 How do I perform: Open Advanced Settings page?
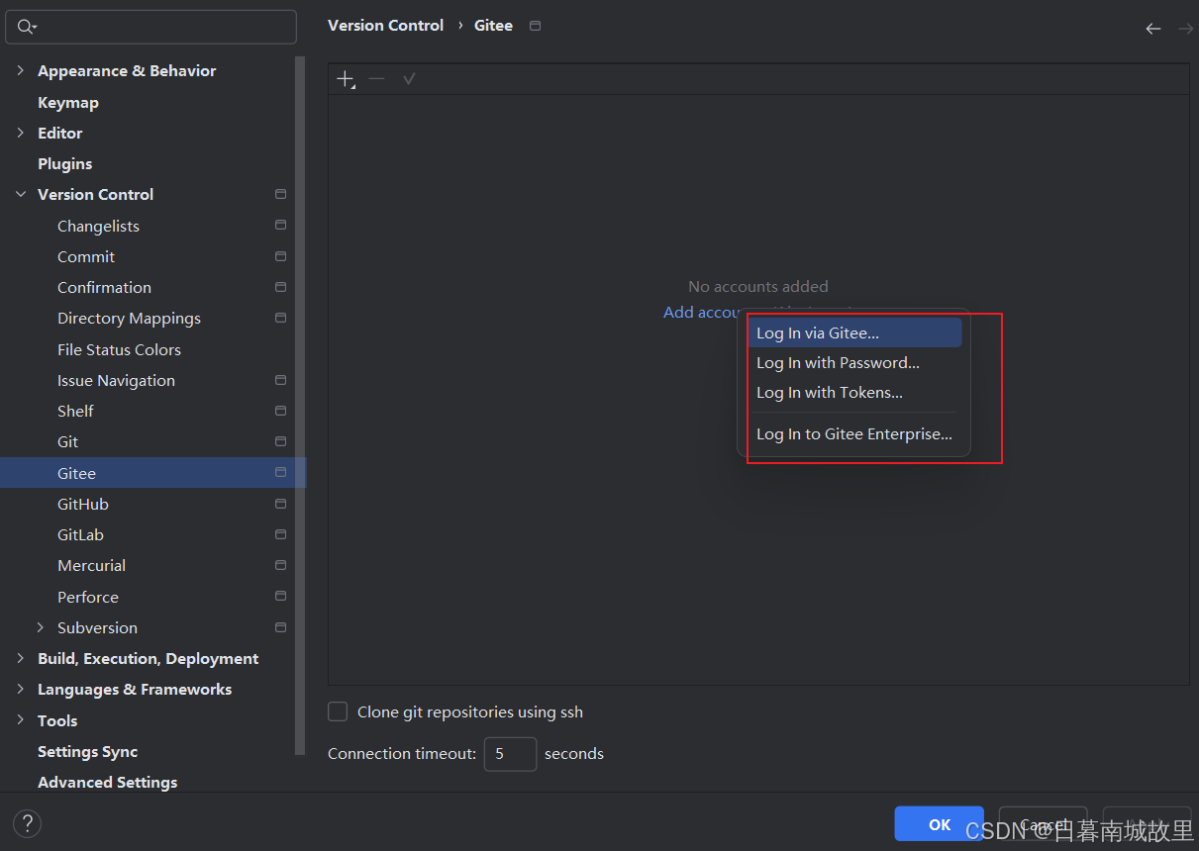click(x=107, y=782)
